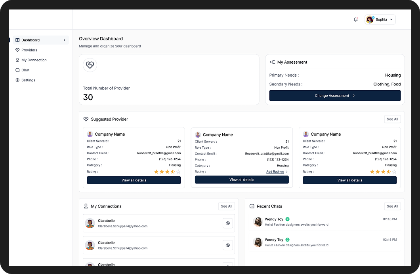Open Chat from the sidebar
Image resolution: width=420 pixels, height=274 pixels.
pyautogui.click(x=25, y=70)
